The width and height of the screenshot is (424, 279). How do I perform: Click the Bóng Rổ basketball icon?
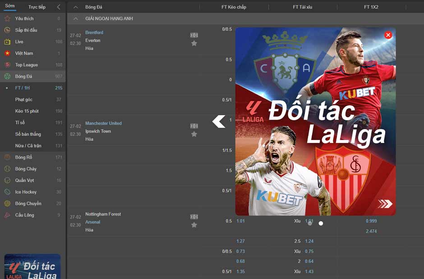pos(7,157)
